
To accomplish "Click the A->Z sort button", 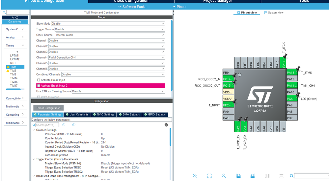I will [x=15, y=17].
